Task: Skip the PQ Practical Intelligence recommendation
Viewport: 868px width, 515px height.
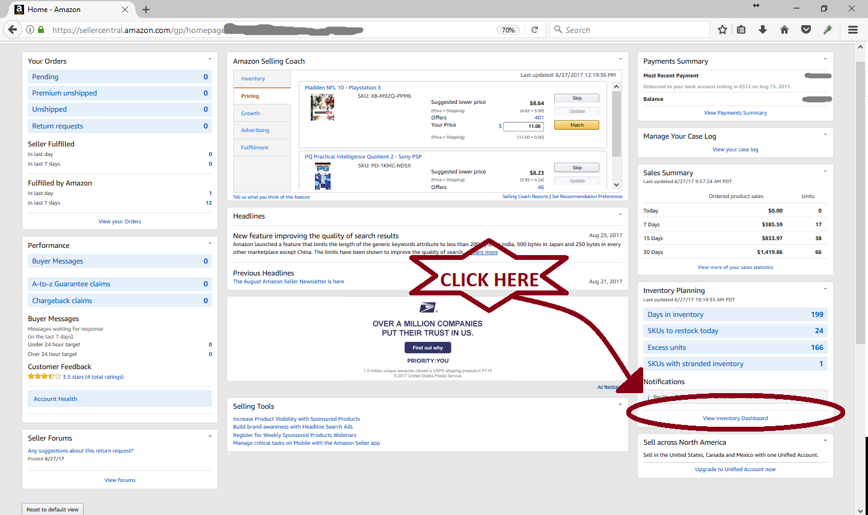Action: 576,167
